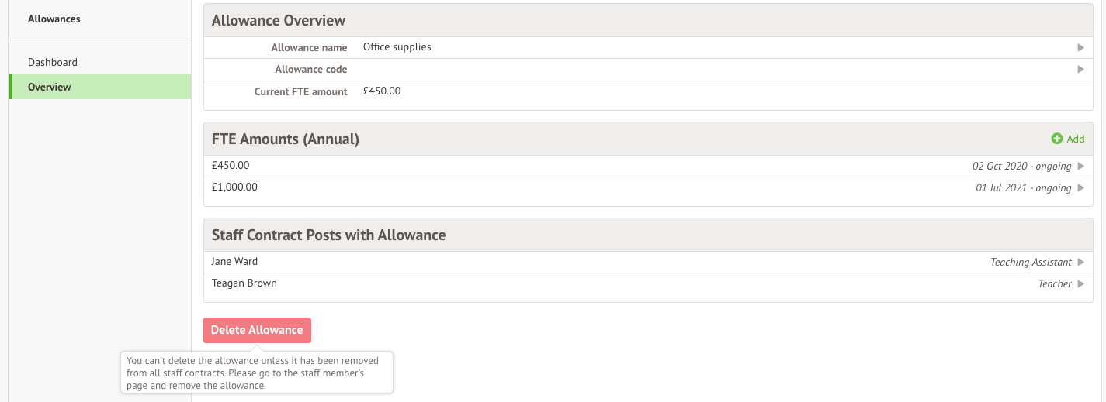Expand the 02 Oct 2020 amount arrow
This screenshot has height=402, width=1106.
[1080, 167]
